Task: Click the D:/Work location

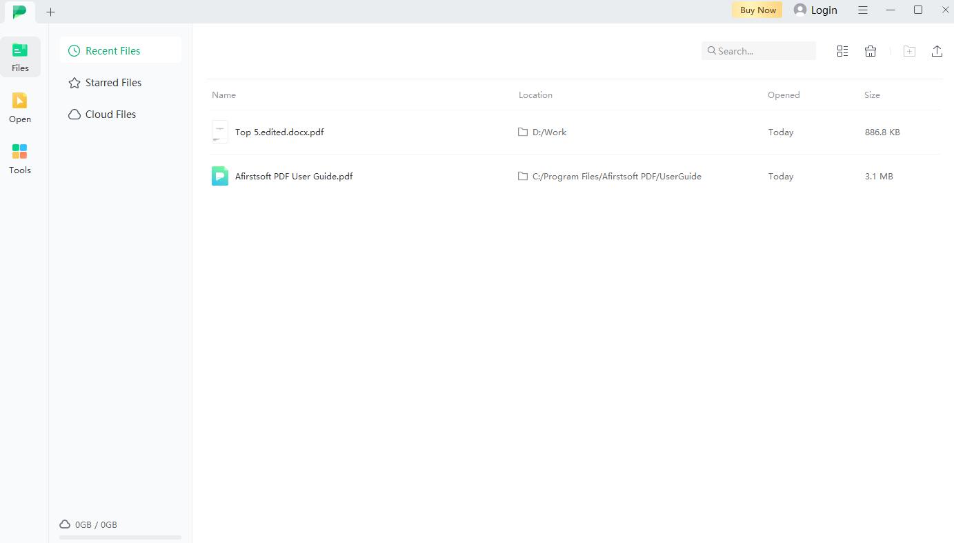Action: pyautogui.click(x=549, y=132)
